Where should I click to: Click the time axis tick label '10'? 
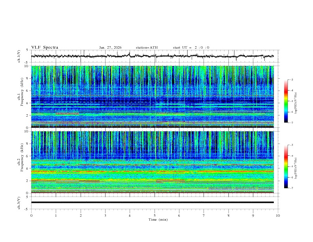pyautogui.click(x=278, y=216)
